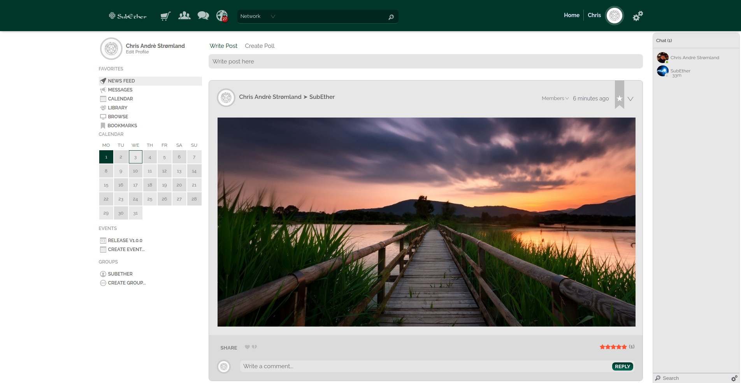Open the Release V1.0.0 event
Viewport: 741px width, 383px height.
point(125,241)
